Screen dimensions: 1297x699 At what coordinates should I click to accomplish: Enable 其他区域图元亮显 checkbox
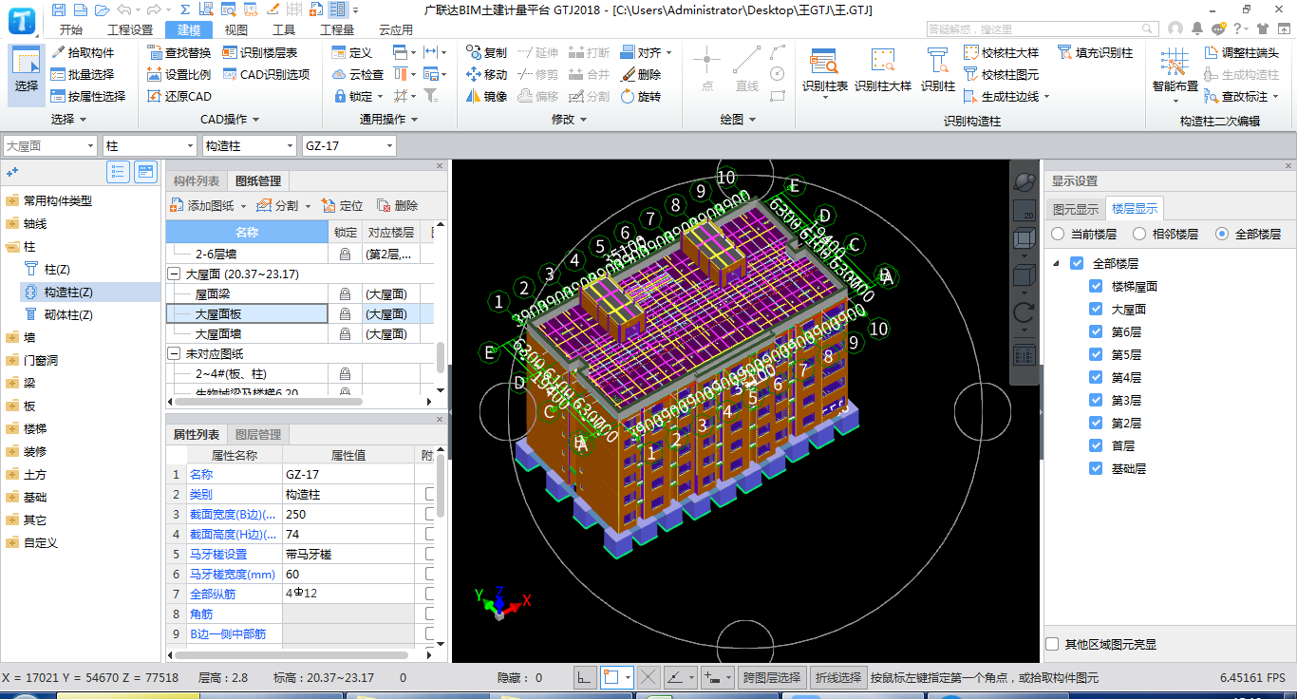point(1052,644)
